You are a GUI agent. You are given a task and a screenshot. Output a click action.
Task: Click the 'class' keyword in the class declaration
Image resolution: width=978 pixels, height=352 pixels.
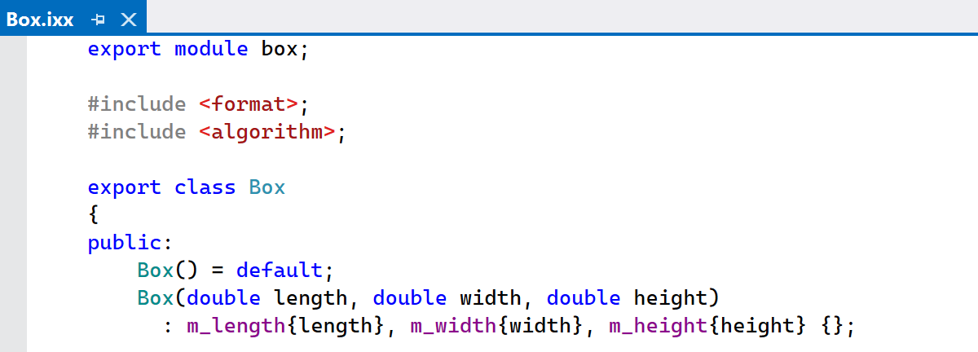(205, 187)
